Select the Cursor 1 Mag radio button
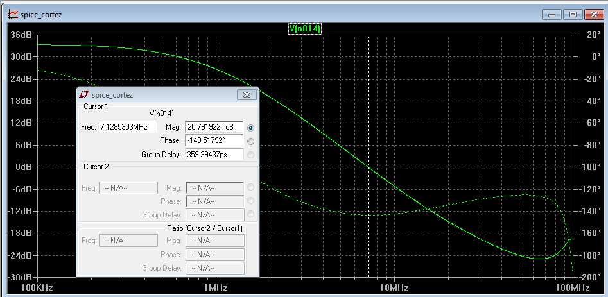 click(250, 128)
